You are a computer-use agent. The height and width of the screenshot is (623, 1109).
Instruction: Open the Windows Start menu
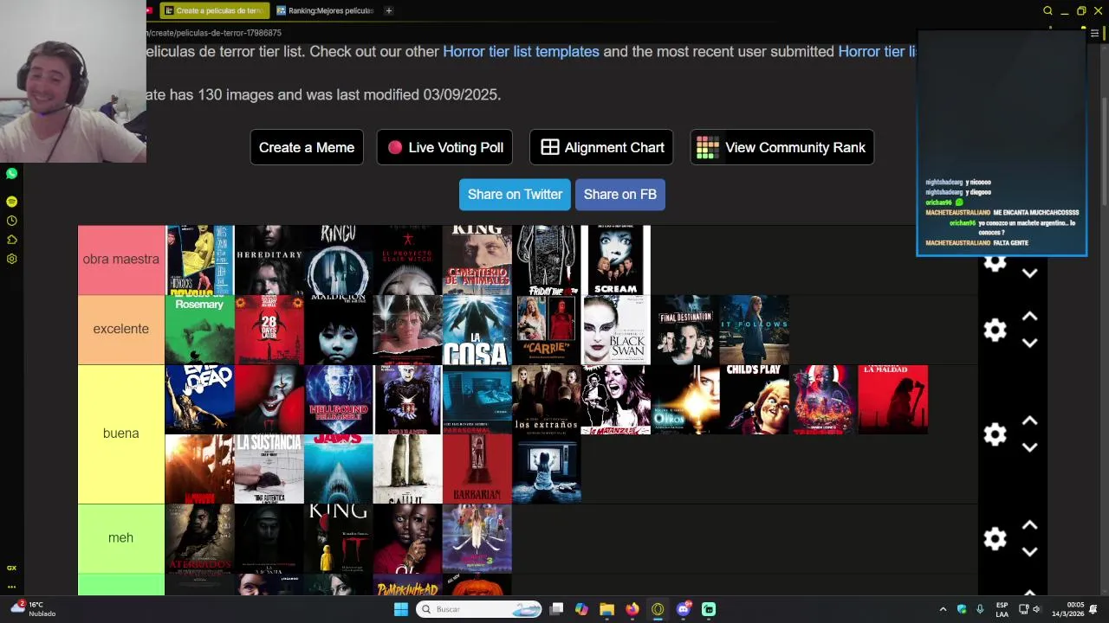(x=400, y=609)
